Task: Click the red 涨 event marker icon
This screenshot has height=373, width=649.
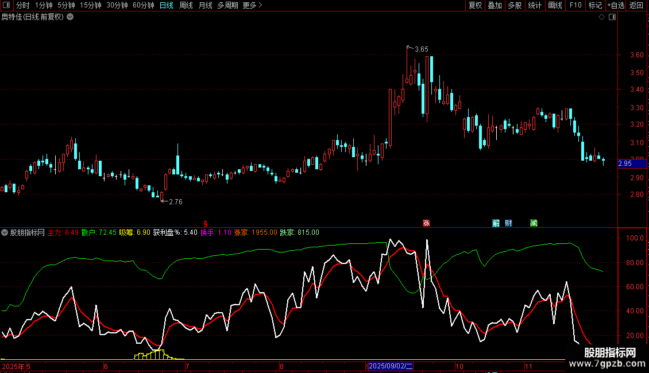Action: pyautogui.click(x=426, y=223)
